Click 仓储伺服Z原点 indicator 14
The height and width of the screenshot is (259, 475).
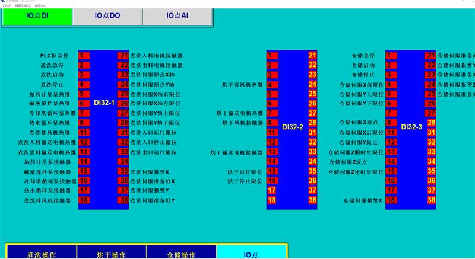coord(391,161)
